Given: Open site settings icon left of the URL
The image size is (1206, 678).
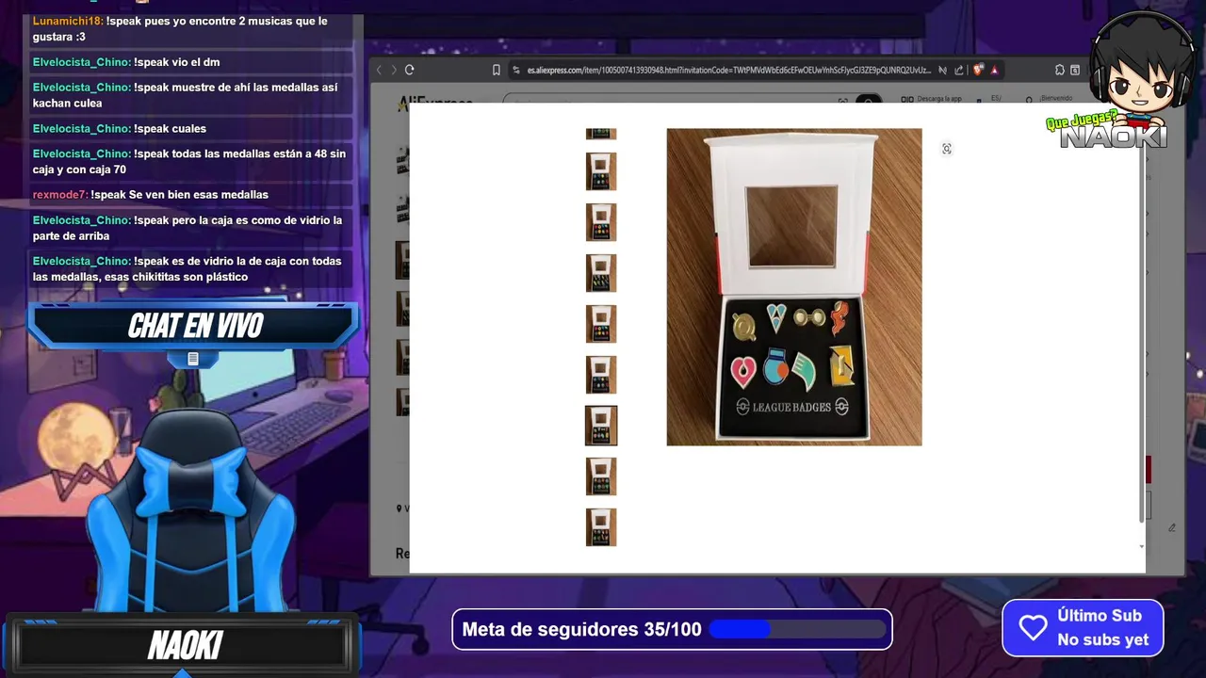Looking at the screenshot, I should tap(517, 70).
